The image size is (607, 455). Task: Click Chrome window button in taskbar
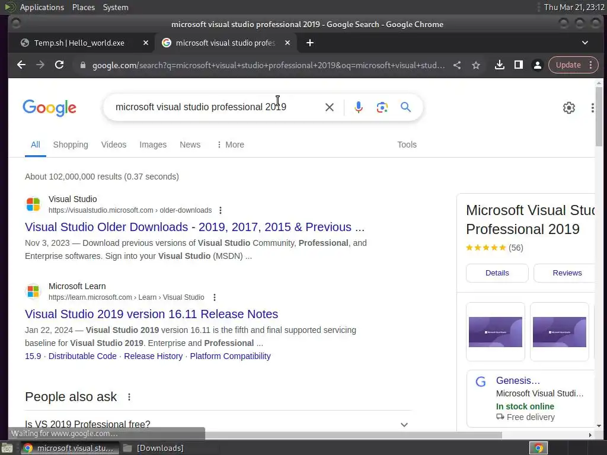[70, 448]
